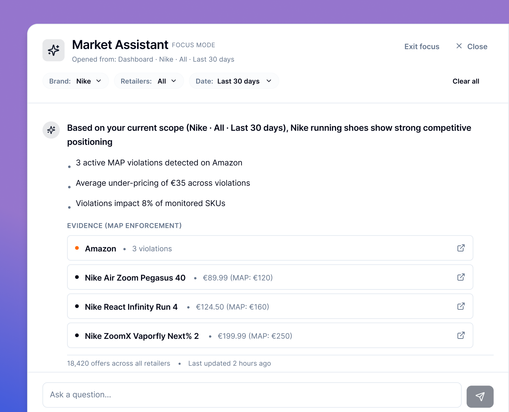Click the €199.99 (MAP: €250) price text

[x=255, y=336]
